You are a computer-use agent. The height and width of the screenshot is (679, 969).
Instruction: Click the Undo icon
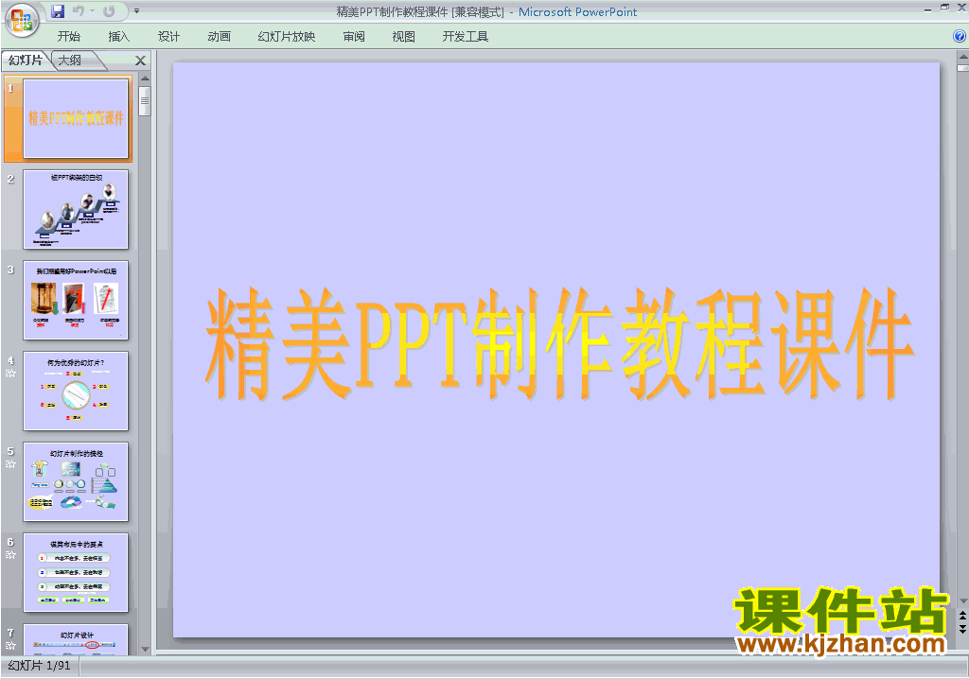click(78, 11)
